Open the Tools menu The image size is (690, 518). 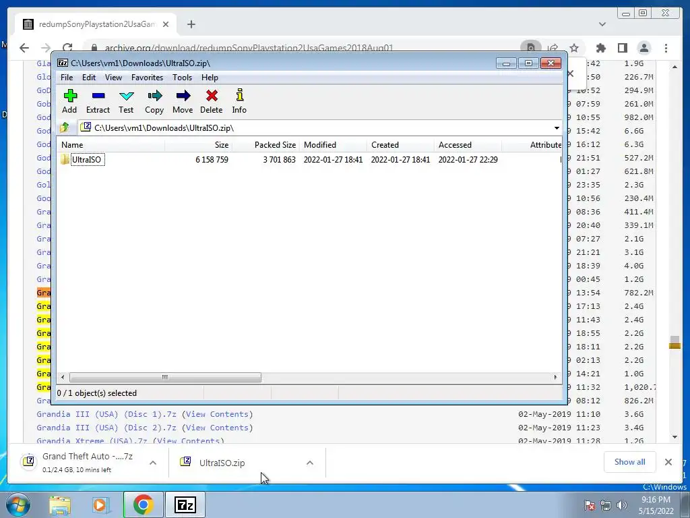tap(182, 78)
